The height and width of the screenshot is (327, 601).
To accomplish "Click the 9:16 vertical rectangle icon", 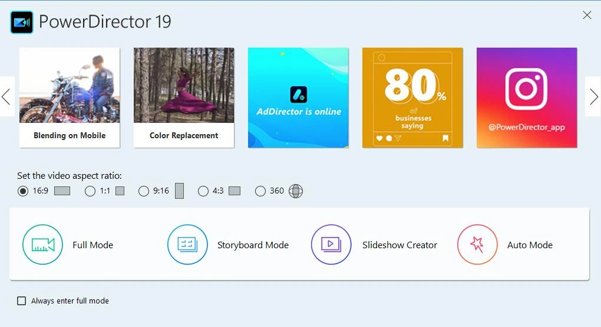I will [x=179, y=191].
